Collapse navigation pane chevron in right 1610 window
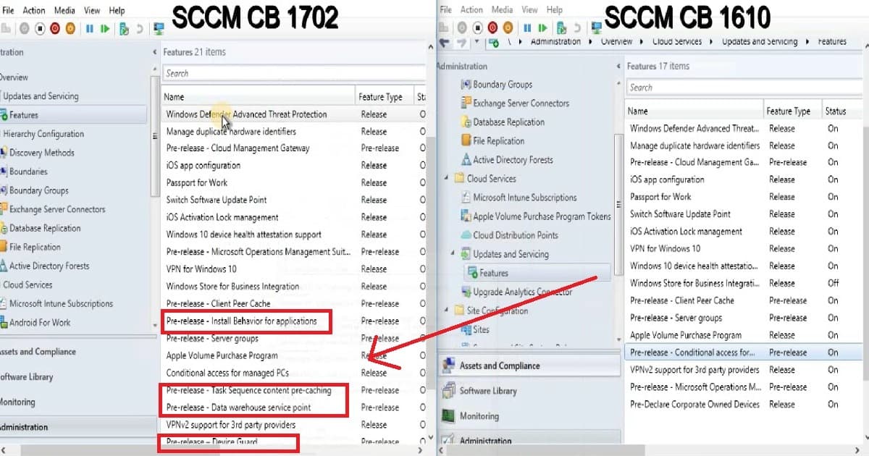Screen dimensions: 869x456 pos(618,66)
